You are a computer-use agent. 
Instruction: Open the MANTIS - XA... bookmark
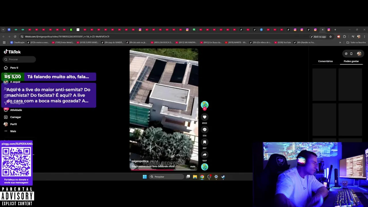[236, 42]
